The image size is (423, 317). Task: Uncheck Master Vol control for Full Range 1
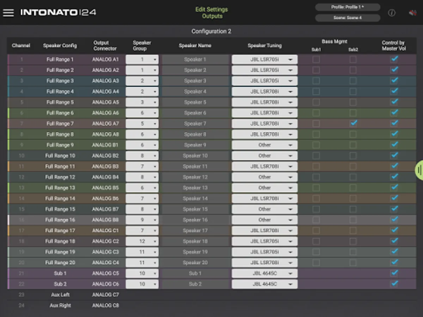pos(394,60)
